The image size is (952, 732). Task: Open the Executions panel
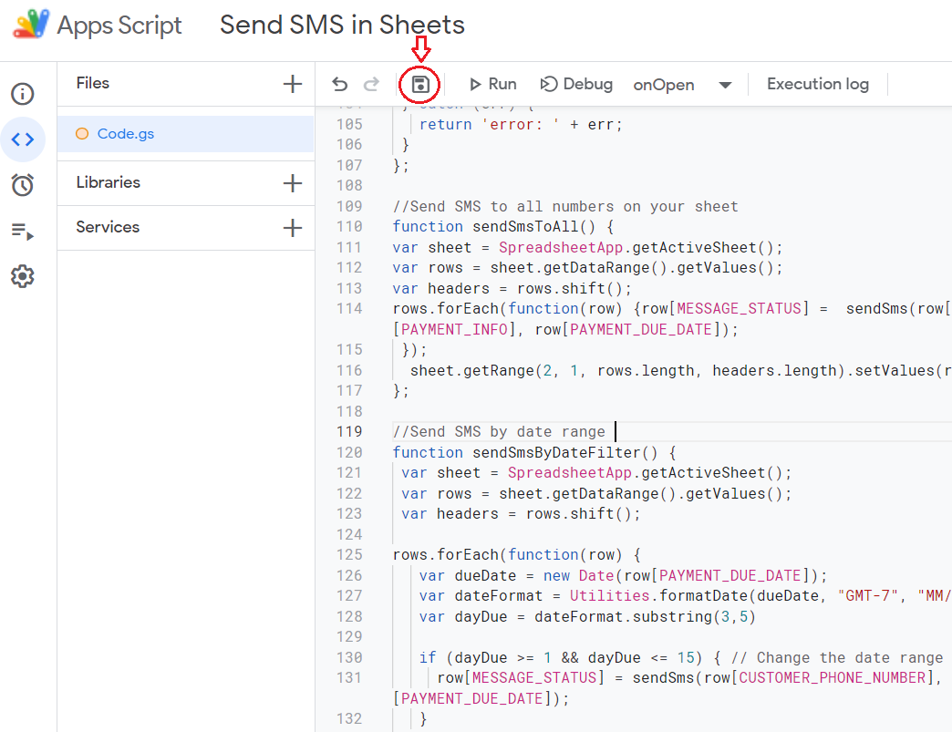tap(23, 231)
